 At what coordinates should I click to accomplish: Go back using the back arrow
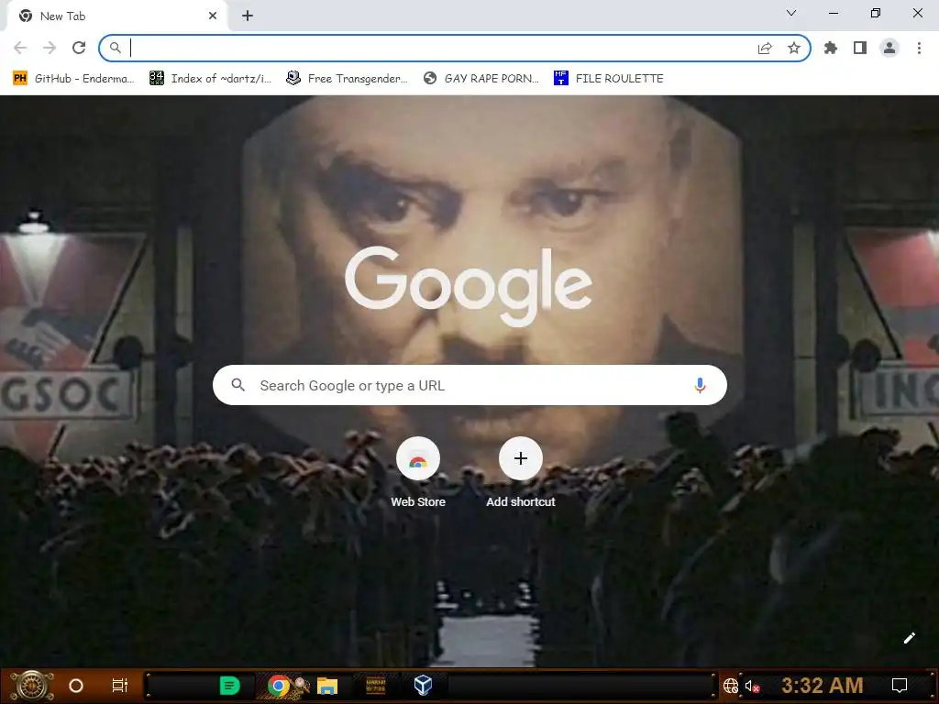pos(20,48)
